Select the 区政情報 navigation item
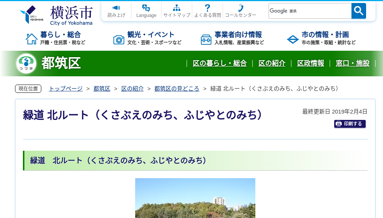The height and width of the screenshot is (218, 383). (x=311, y=63)
